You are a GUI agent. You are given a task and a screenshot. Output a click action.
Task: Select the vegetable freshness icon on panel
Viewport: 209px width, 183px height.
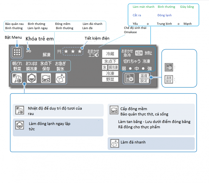(17, 78)
